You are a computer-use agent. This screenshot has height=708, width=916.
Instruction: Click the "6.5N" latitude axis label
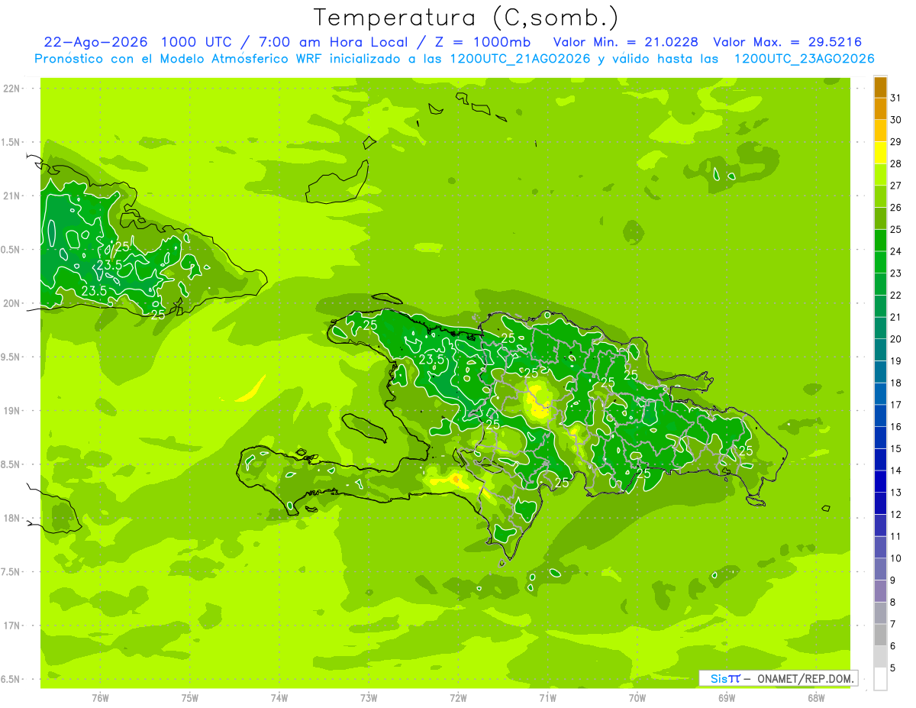tap(11, 679)
